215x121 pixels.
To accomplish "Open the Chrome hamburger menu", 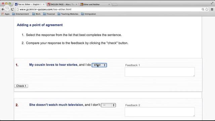I will click(x=212, y=9).
